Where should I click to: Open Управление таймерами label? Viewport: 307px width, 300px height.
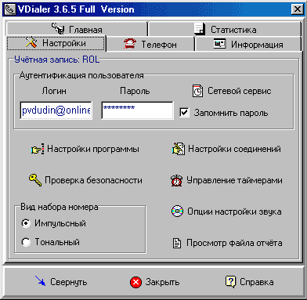click(x=234, y=180)
